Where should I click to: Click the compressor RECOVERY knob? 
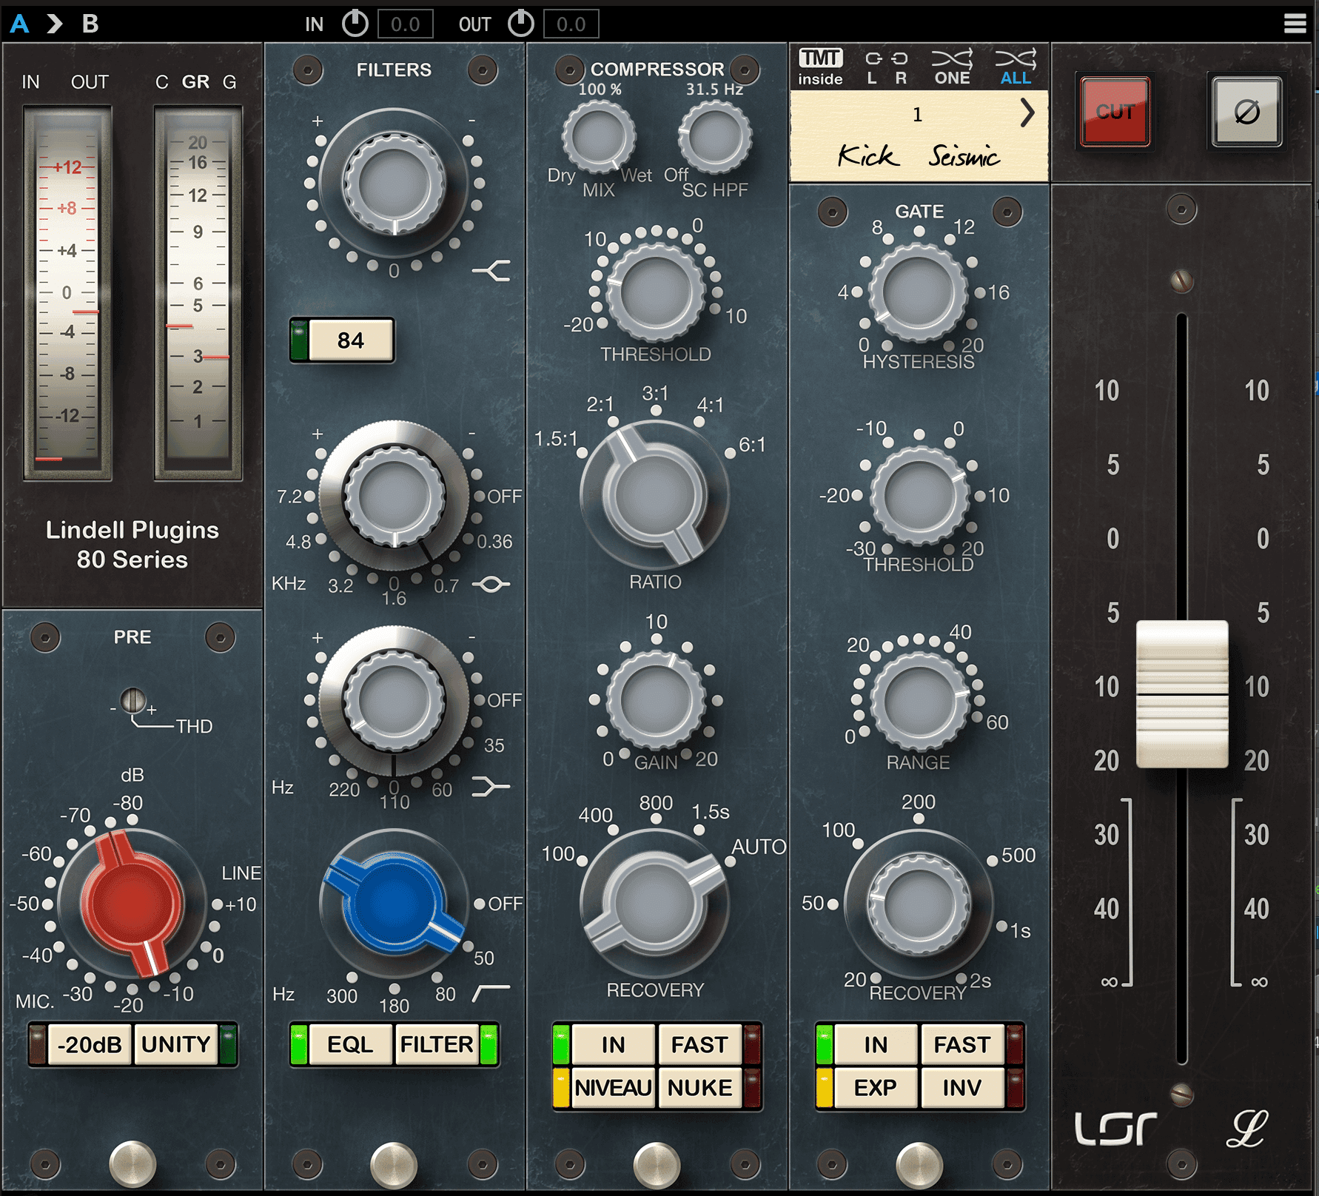point(655,904)
